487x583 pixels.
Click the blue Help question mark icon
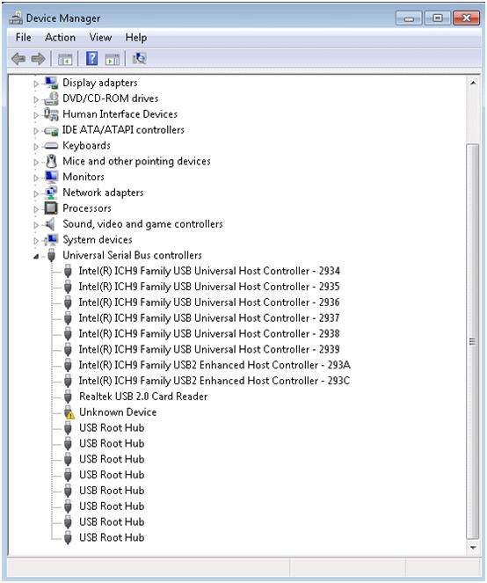click(x=91, y=58)
